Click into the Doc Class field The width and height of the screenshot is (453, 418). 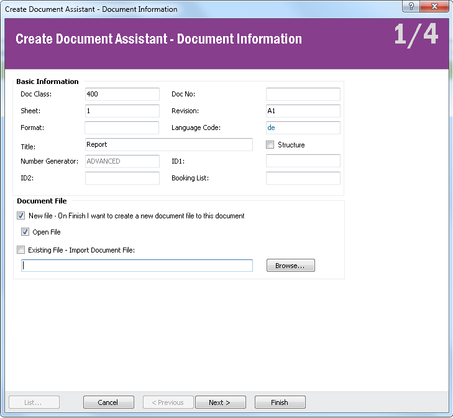122,94
